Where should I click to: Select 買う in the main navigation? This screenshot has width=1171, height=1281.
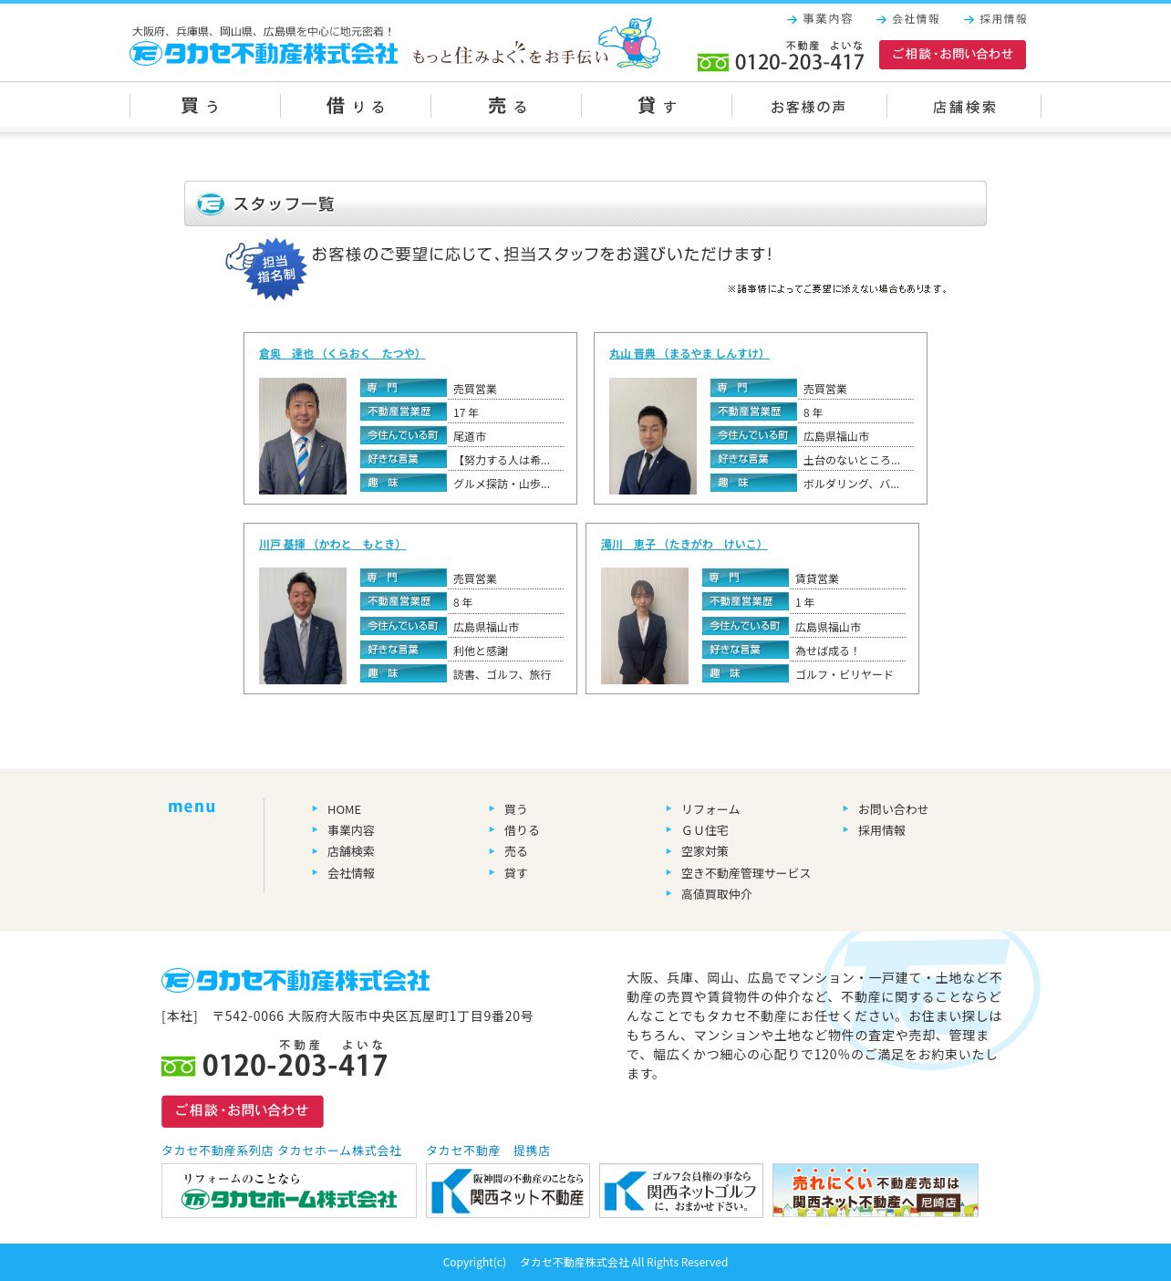coord(205,107)
